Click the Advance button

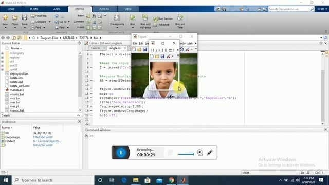click(161, 25)
